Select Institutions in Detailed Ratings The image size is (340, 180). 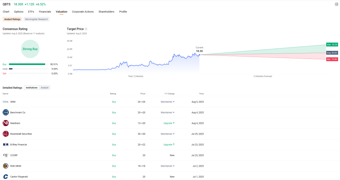[x=32, y=88]
